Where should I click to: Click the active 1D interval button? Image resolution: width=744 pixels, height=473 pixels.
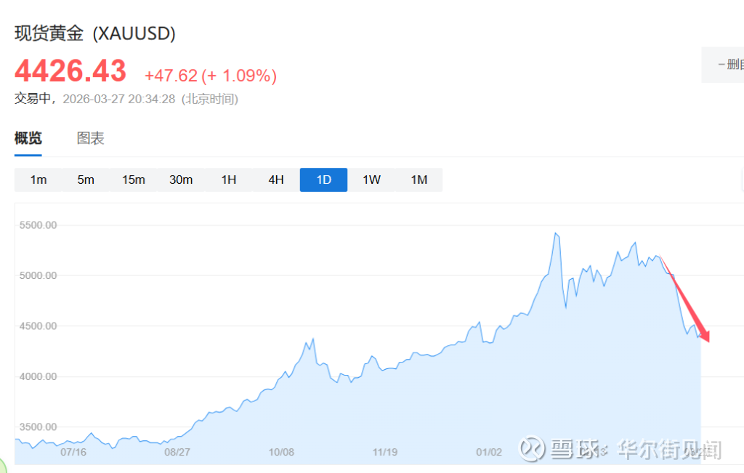pyautogui.click(x=323, y=179)
